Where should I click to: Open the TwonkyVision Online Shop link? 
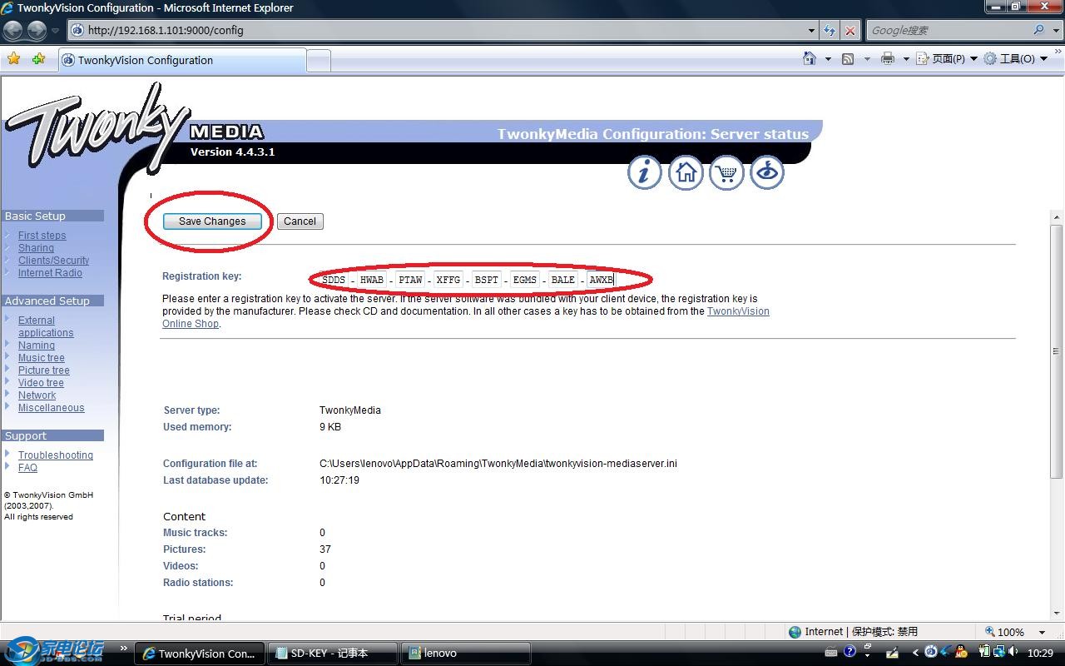click(737, 311)
